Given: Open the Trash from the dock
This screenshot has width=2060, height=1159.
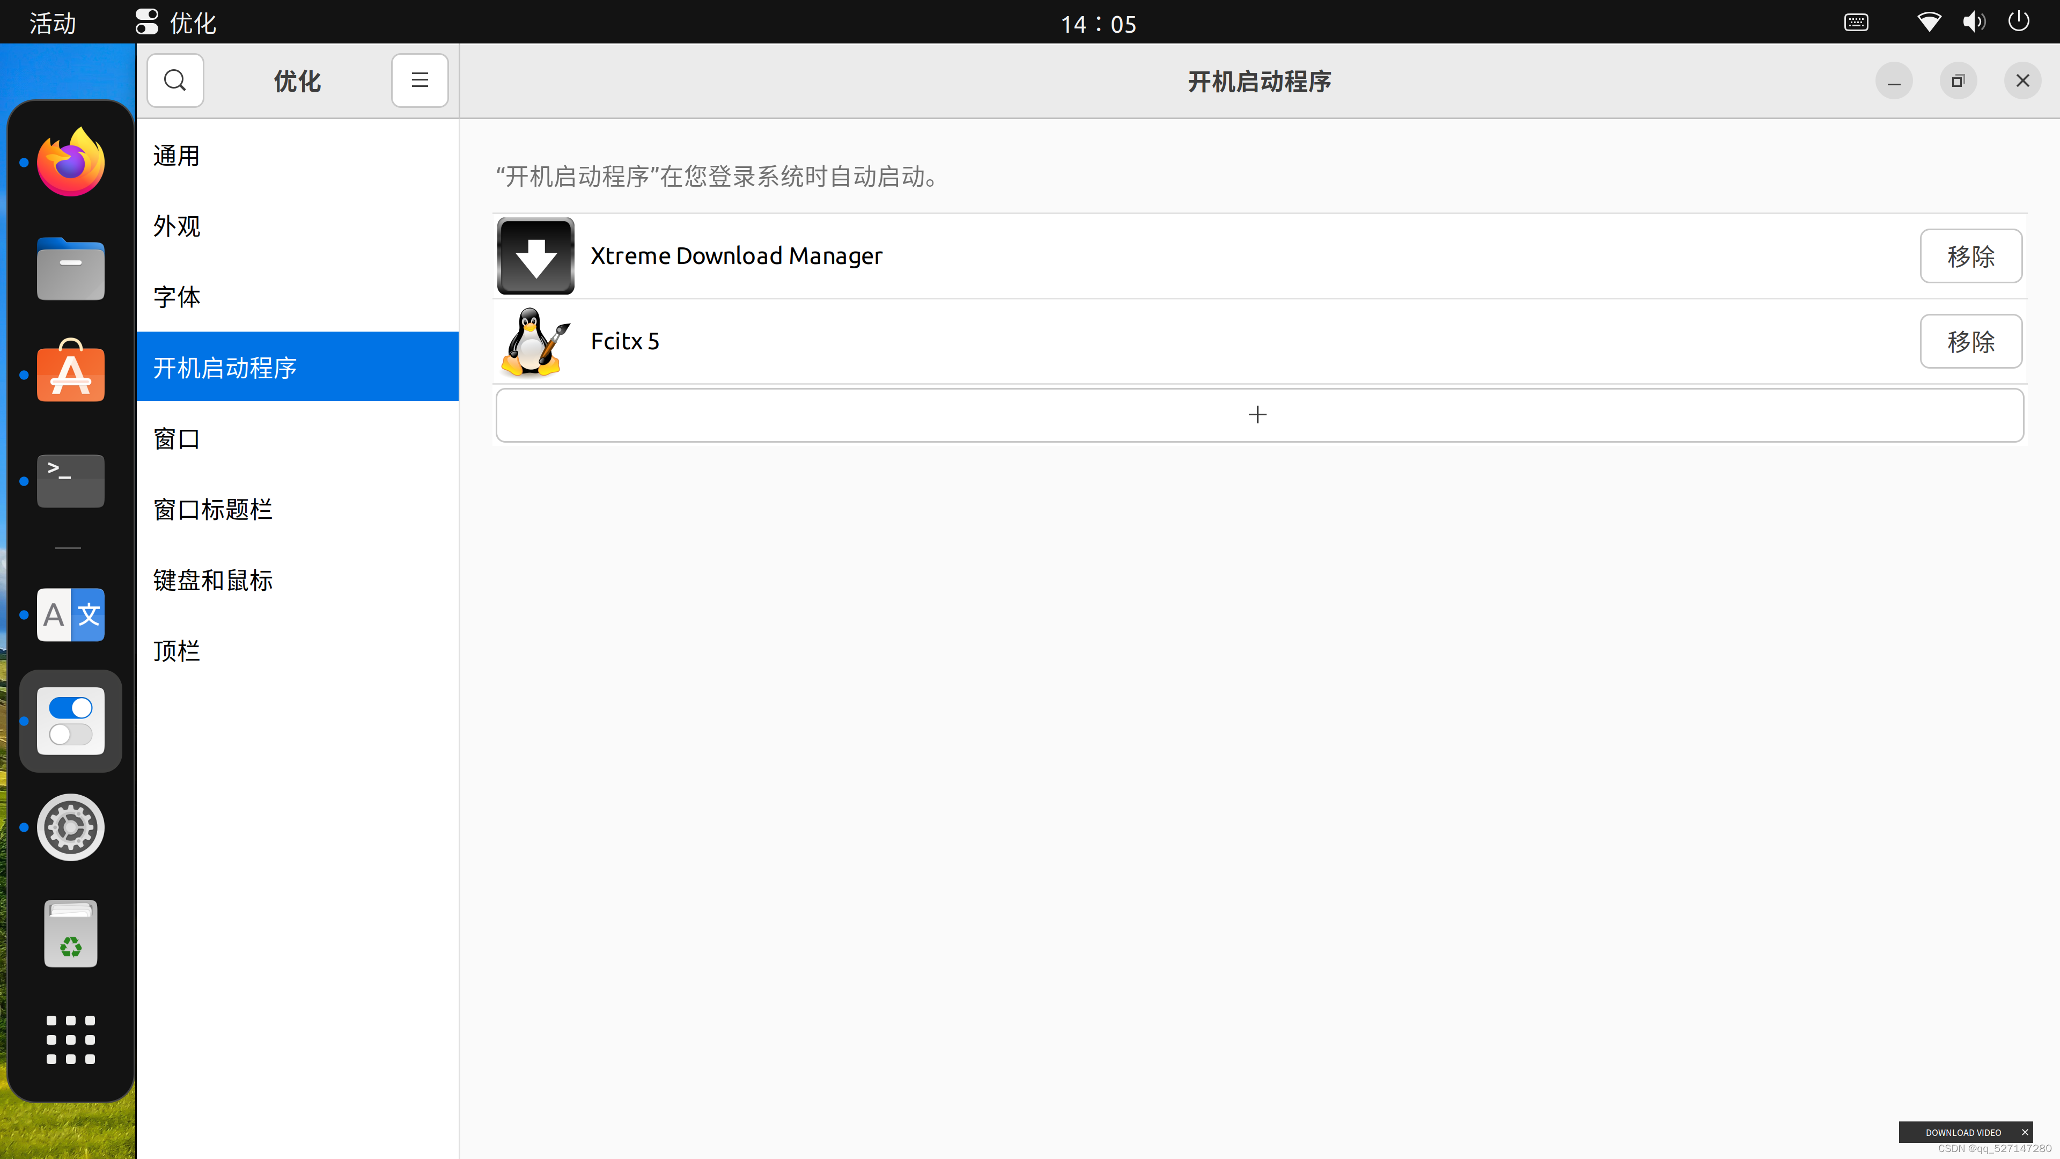Looking at the screenshot, I should tap(70, 934).
